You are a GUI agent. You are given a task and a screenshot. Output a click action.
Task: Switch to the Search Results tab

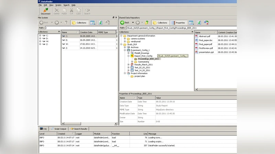click(x=79, y=129)
